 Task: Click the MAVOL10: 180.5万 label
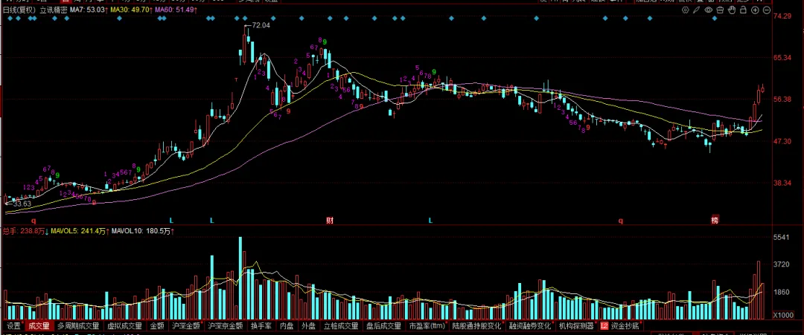142,231
